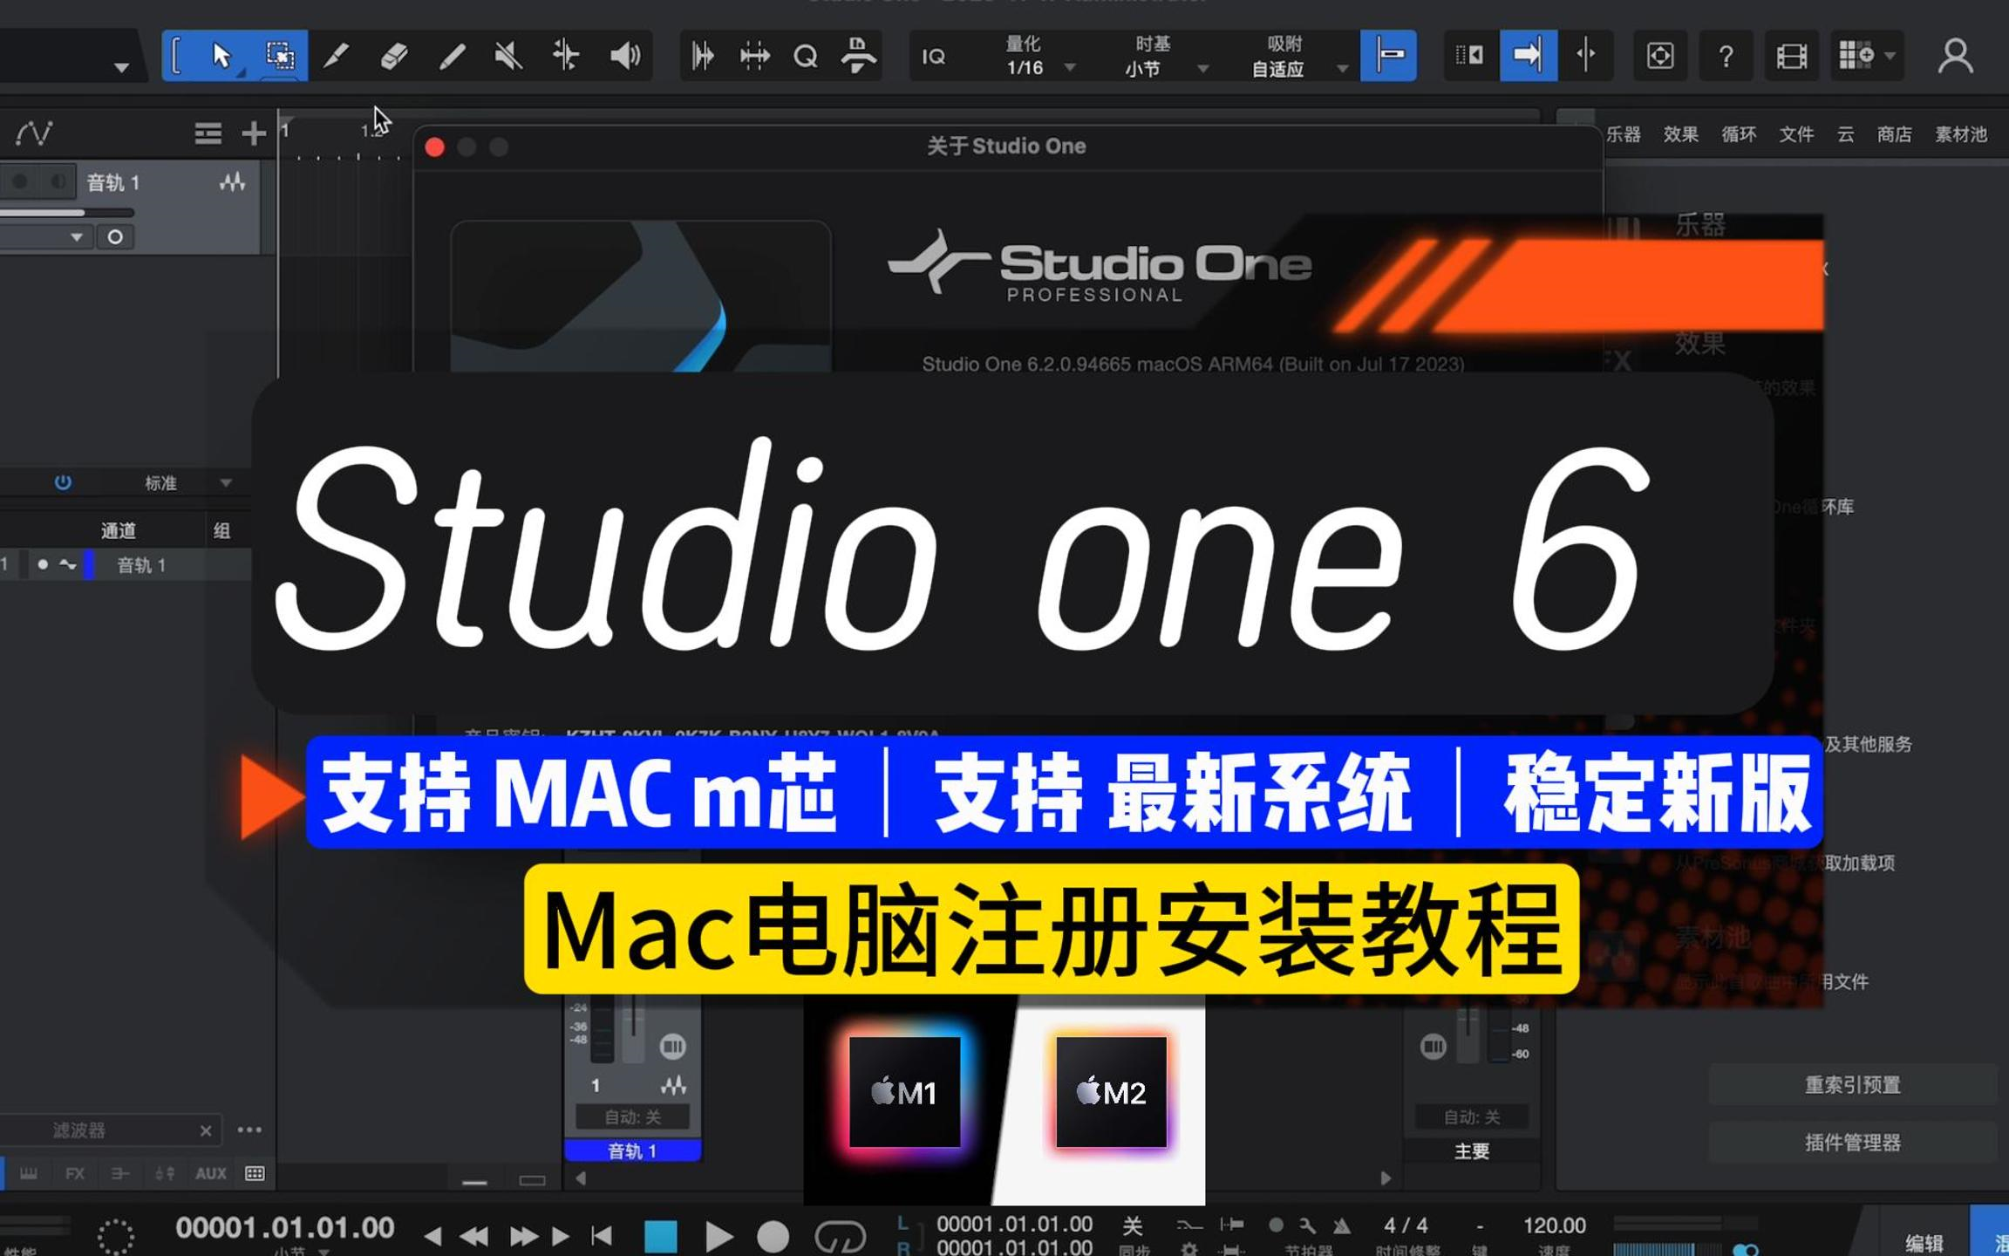Select the Bend tool icon
Image resolution: width=2009 pixels, height=1256 pixels.
coord(566,56)
